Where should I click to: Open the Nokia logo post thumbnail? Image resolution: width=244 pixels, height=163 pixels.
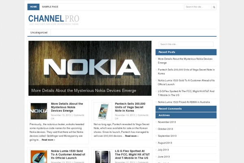[x=39, y=111]
